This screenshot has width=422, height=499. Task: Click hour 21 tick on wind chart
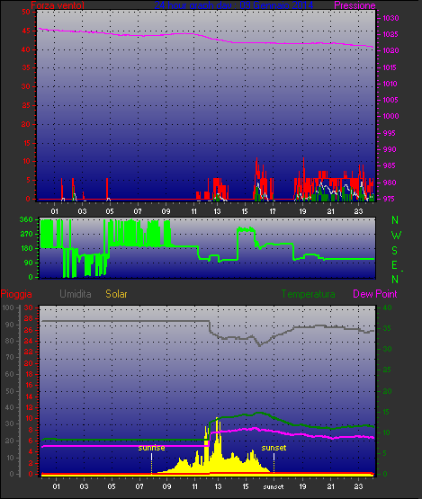coord(330,211)
